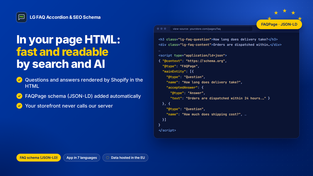Click the Data hosted in the EU pill
Viewport: 313px width, 176px height.
pyautogui.click(x=125, y=158)
